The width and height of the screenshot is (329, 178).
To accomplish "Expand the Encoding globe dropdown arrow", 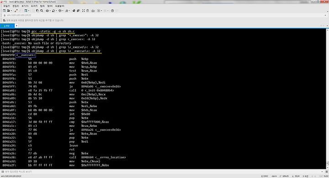I will [x=63, y=11].
